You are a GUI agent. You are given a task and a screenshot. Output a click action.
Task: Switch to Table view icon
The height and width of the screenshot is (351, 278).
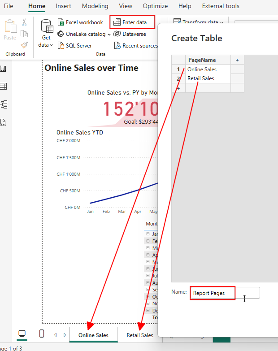[x=3, y=87]
